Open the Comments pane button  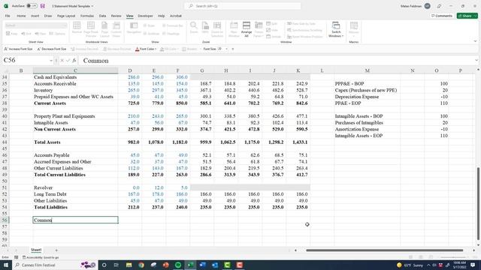click(442, 16)
